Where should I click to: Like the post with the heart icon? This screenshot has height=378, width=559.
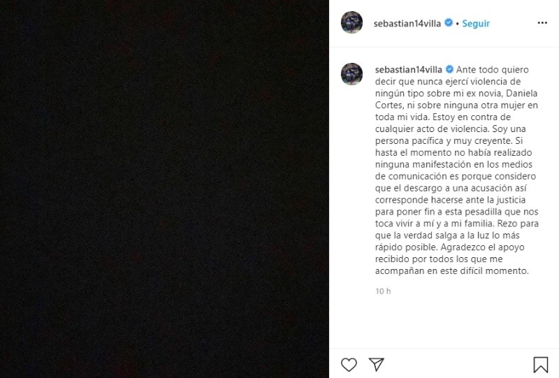click(349, 365)
